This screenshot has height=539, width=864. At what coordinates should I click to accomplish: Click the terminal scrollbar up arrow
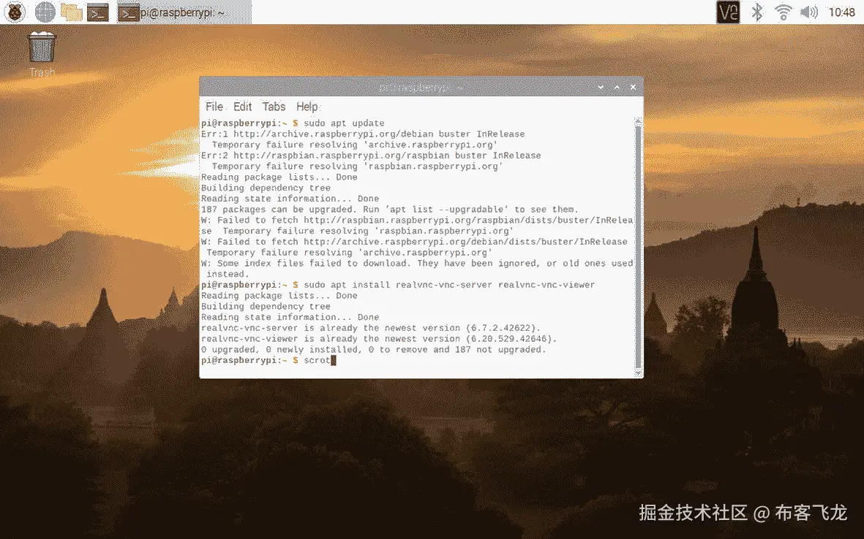[638, 120]
